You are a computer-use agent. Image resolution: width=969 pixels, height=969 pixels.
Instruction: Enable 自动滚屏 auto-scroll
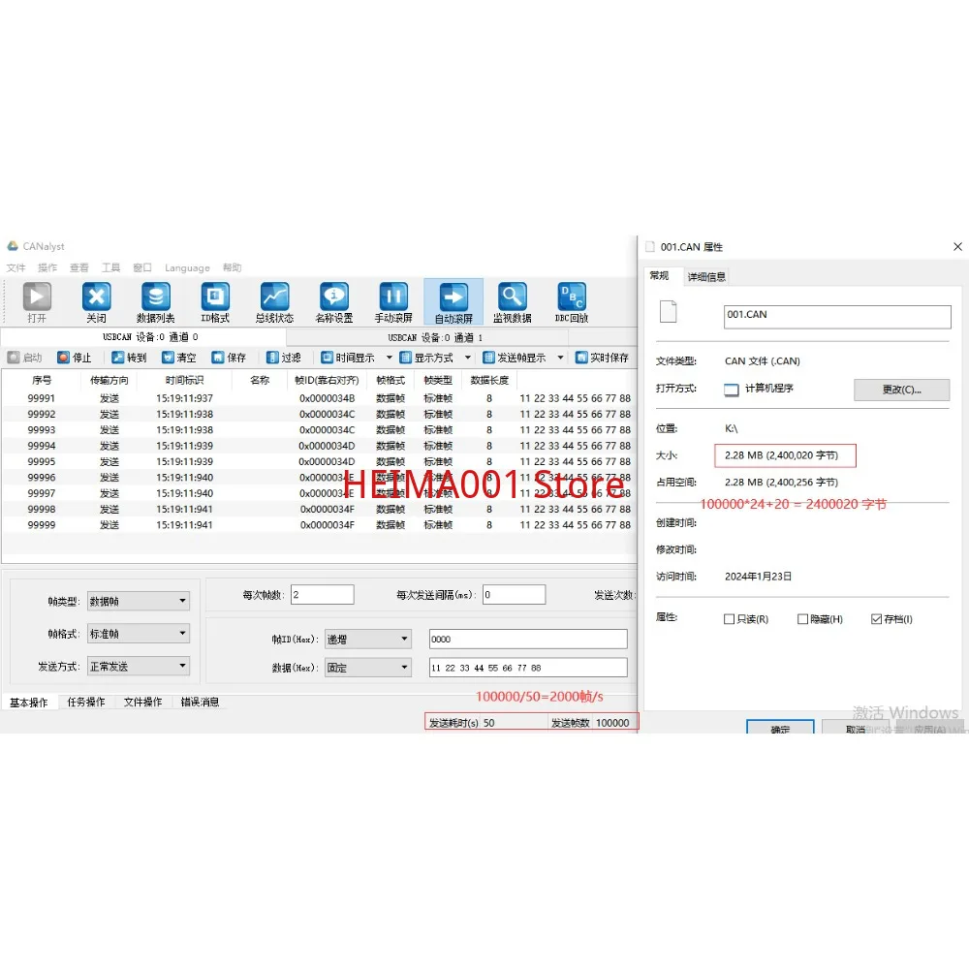click(x=453, y=300)
